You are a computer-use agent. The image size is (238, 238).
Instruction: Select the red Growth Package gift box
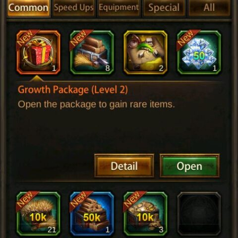[x=38, y=52]
